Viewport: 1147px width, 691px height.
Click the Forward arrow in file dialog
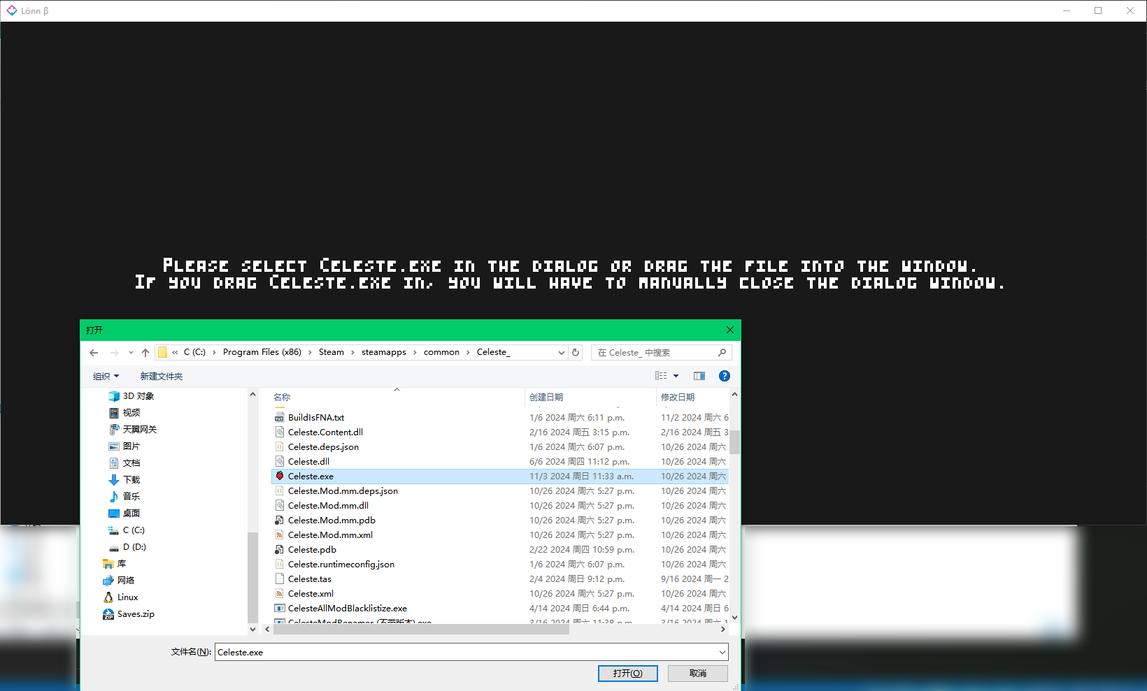pos(115,353)
